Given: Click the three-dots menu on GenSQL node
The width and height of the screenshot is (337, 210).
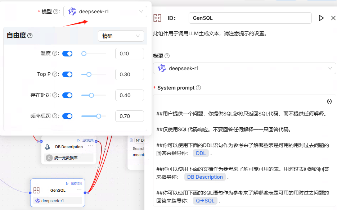Looking at the screenshot, I should pyautogui.click(x=79, y=189).
